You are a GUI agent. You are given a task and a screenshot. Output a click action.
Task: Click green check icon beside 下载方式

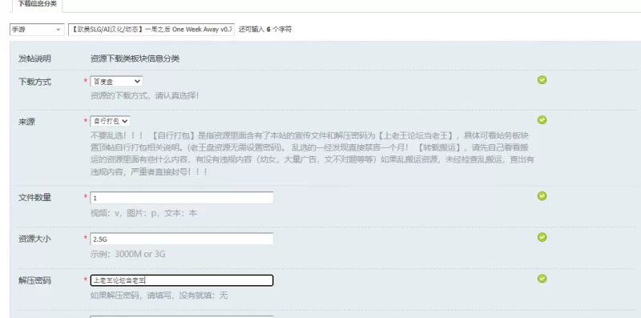point(542,80)
